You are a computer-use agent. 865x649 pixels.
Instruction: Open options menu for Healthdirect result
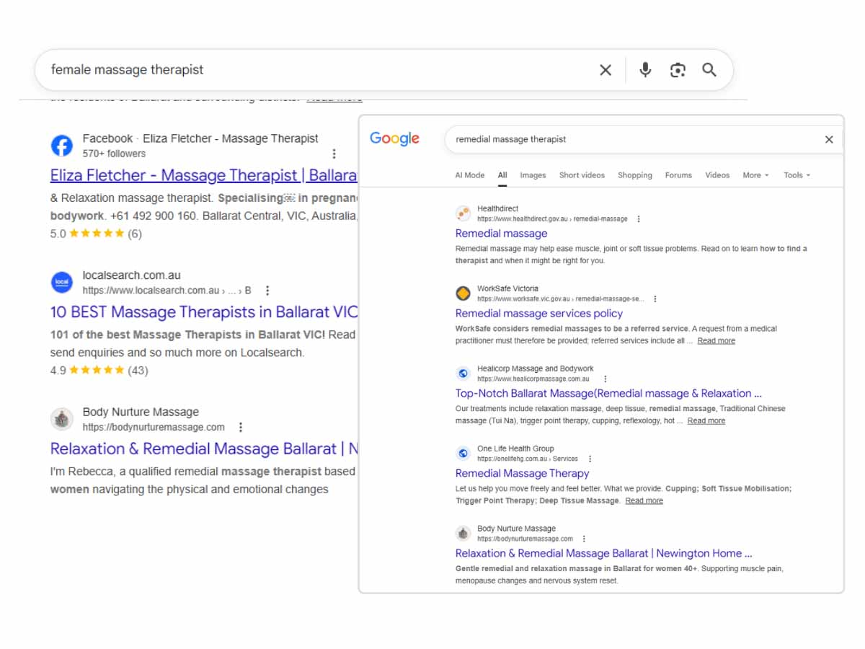(x=639, y=218)
